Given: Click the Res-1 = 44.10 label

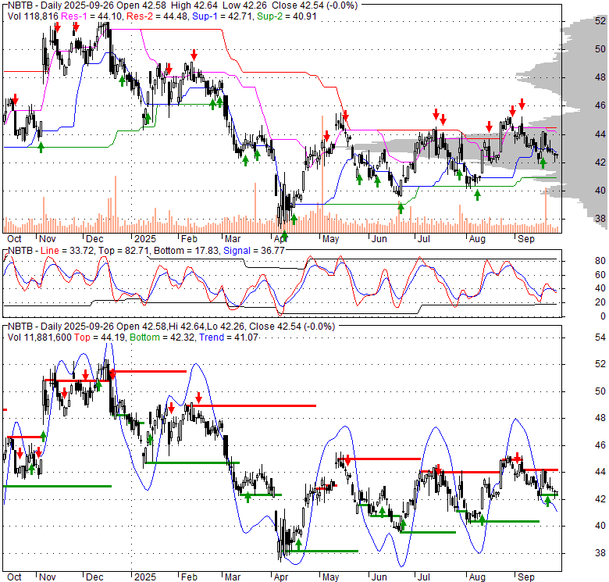Looking at the screenshot, I should (x=92, y=16).
